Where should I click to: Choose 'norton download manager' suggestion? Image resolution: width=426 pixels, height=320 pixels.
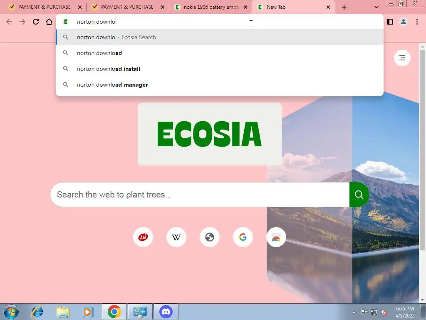tap(220, 85)
